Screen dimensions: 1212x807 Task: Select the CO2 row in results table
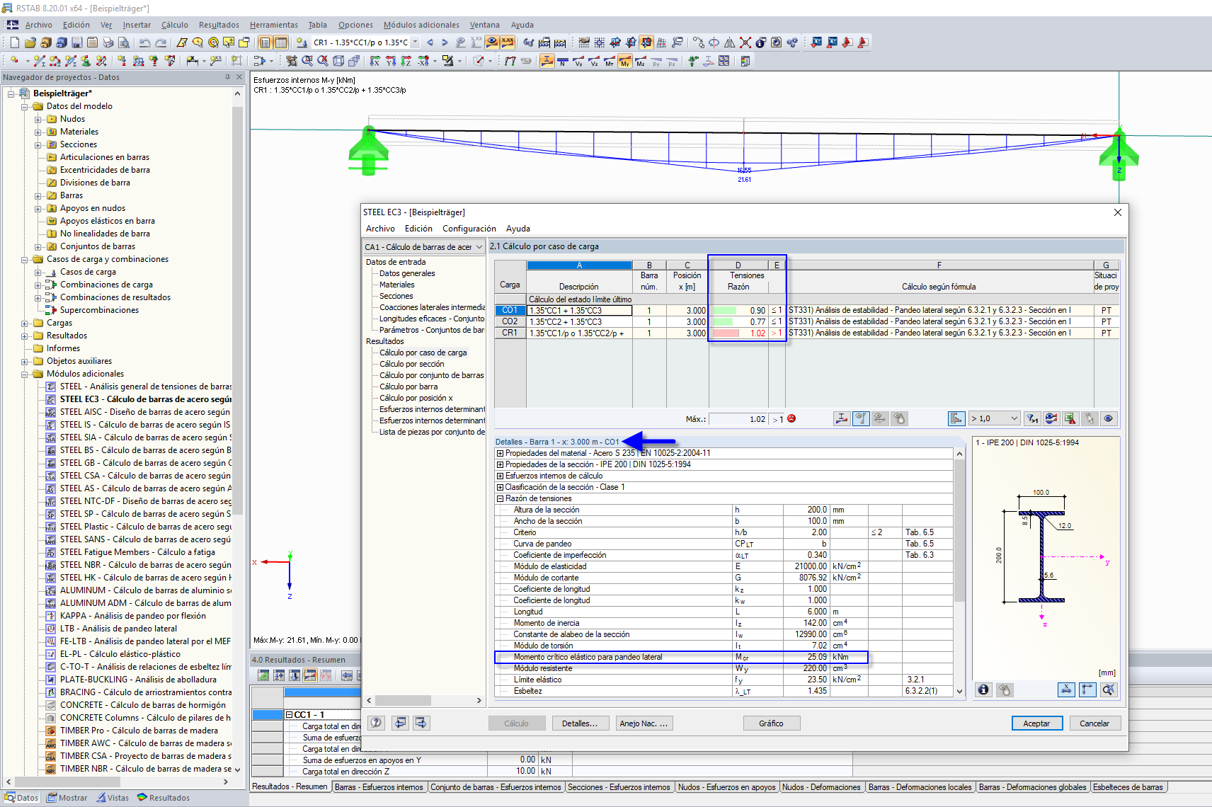tap(510, 321)
